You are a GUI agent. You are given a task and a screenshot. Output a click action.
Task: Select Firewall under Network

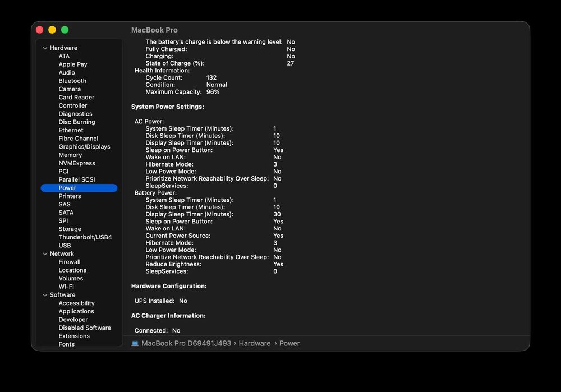pos(70,262)
